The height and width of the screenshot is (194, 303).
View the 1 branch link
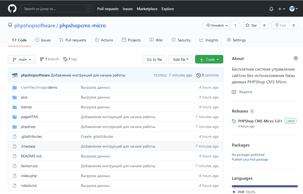(49, 59)
